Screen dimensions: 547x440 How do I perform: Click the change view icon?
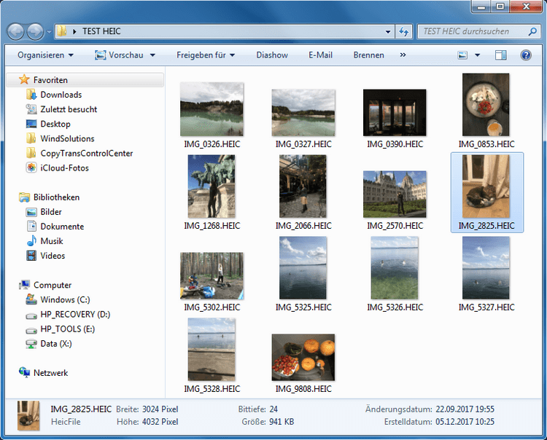coord(462,55)
